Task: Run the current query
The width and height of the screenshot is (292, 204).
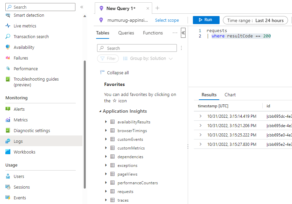Action: (x=206, y=20)
